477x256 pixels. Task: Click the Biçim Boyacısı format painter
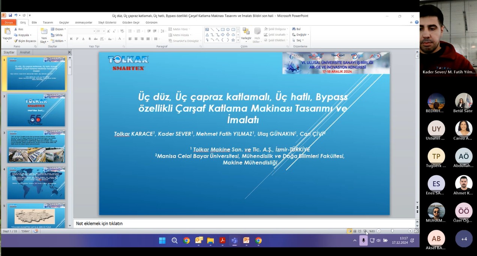click(x=25, y=41)
